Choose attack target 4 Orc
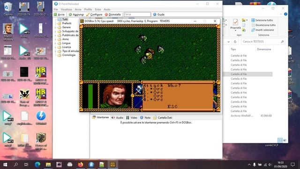This screenshot has height=169, width=300. click(153, 100)
